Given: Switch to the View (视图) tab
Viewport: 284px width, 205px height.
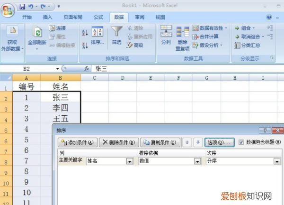Looking at the screenshot, I should [160, 17].
